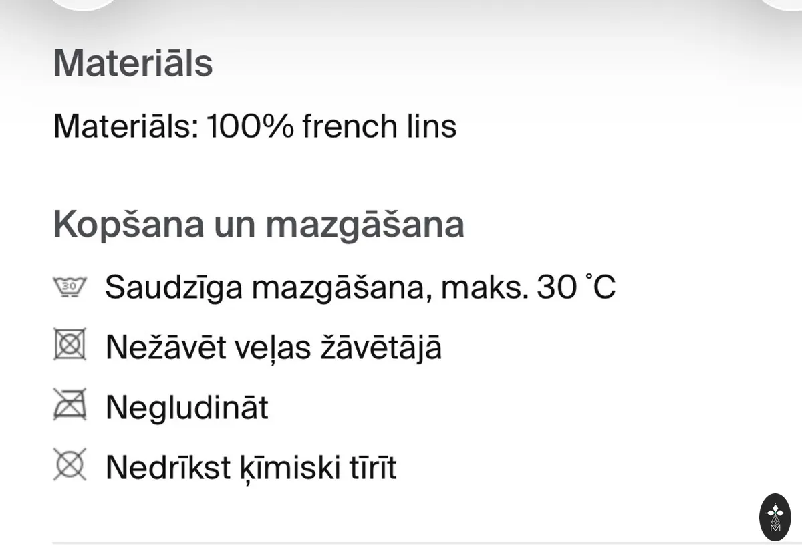Tap the partial round button at top-right edge
This screenshot has width=802, height=552.
[x=781, y=3]
